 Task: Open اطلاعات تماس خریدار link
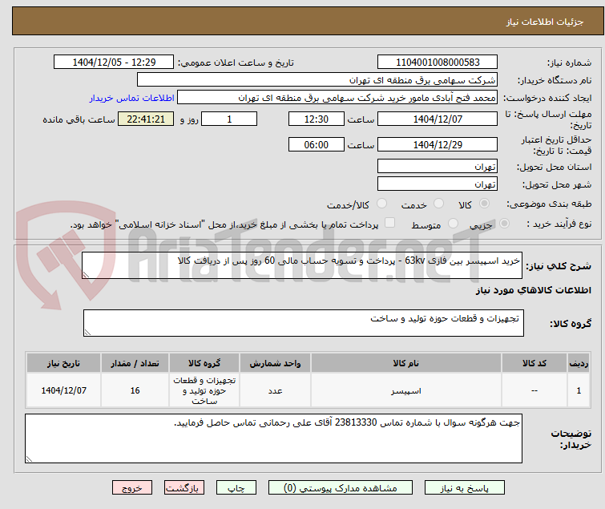pos(132,98)
